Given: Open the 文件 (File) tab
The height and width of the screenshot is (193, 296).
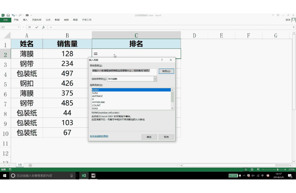Looking at the screenshot, I should click(5, 20).
